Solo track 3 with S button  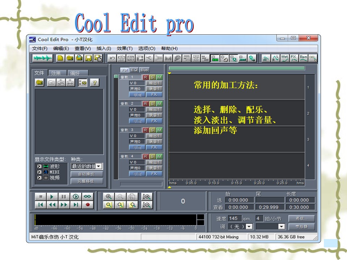pyautogui.click(x=152, y=130)
